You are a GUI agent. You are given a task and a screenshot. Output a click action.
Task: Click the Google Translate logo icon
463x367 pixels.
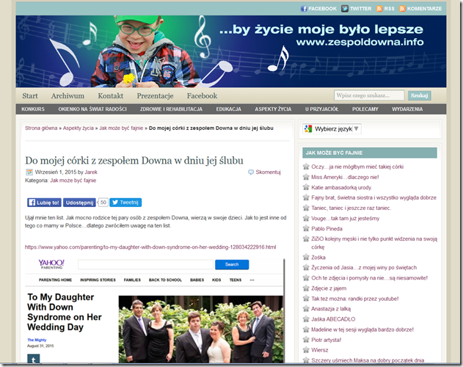pyautogui.click(x=308, y=129)
